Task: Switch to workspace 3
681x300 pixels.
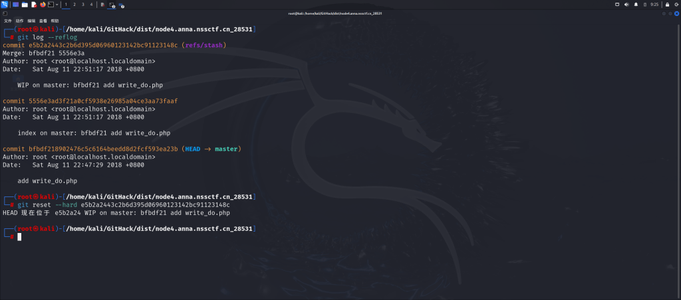Action: (x=82, y=5)
